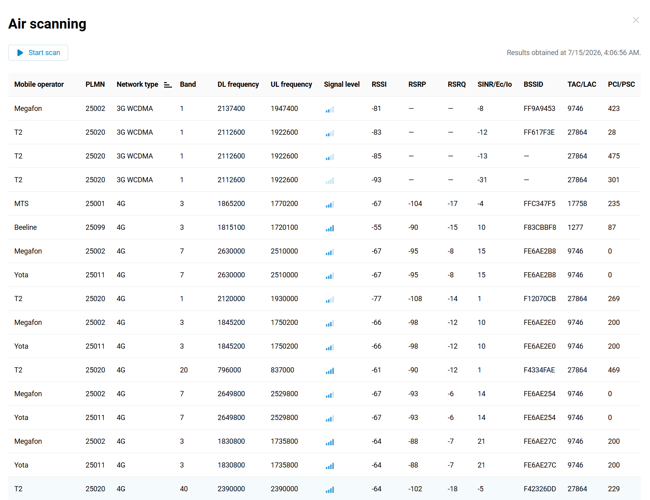The image size is (650, 500).
Task: Click PCI/PSC value 469
Action: pos(614,370)
